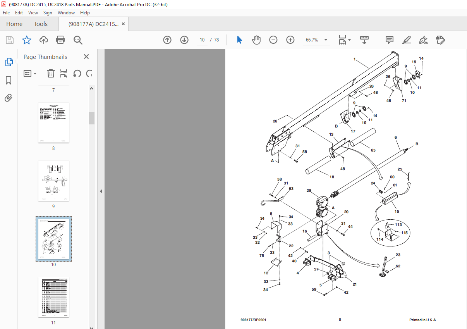Open the View menu
The image size is (467, 329).
pyautogui.click(x=33, y=13)
